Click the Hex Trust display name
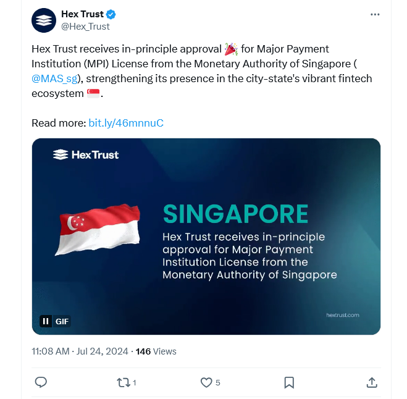Viewport: 407px width, 399px height. tap(82, 14)
